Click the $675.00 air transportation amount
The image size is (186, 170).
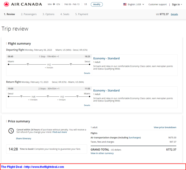172,137
